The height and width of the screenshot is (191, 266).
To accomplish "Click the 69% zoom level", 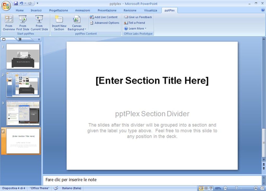I will coord(218,188).
